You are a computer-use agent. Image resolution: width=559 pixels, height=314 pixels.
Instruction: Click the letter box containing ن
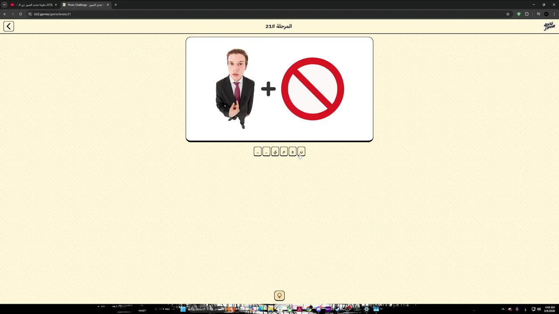(x=301, y=151)
